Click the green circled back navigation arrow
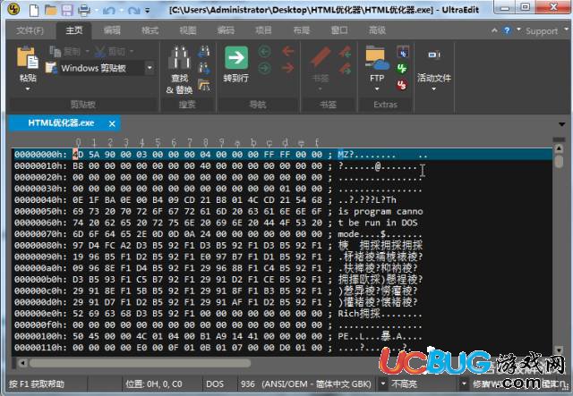Image resolution: width=573 pixels, height=396 pixels. (265, 52)
